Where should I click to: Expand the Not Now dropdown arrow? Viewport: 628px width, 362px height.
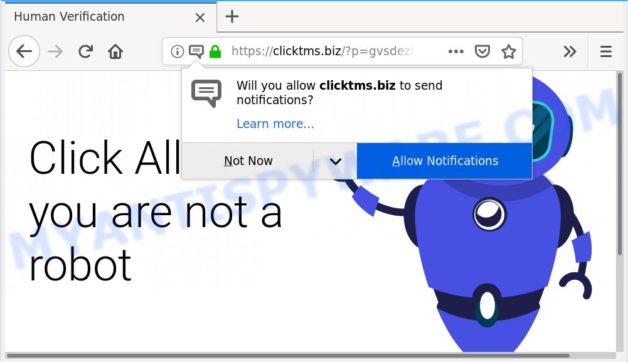click(335, 161)
